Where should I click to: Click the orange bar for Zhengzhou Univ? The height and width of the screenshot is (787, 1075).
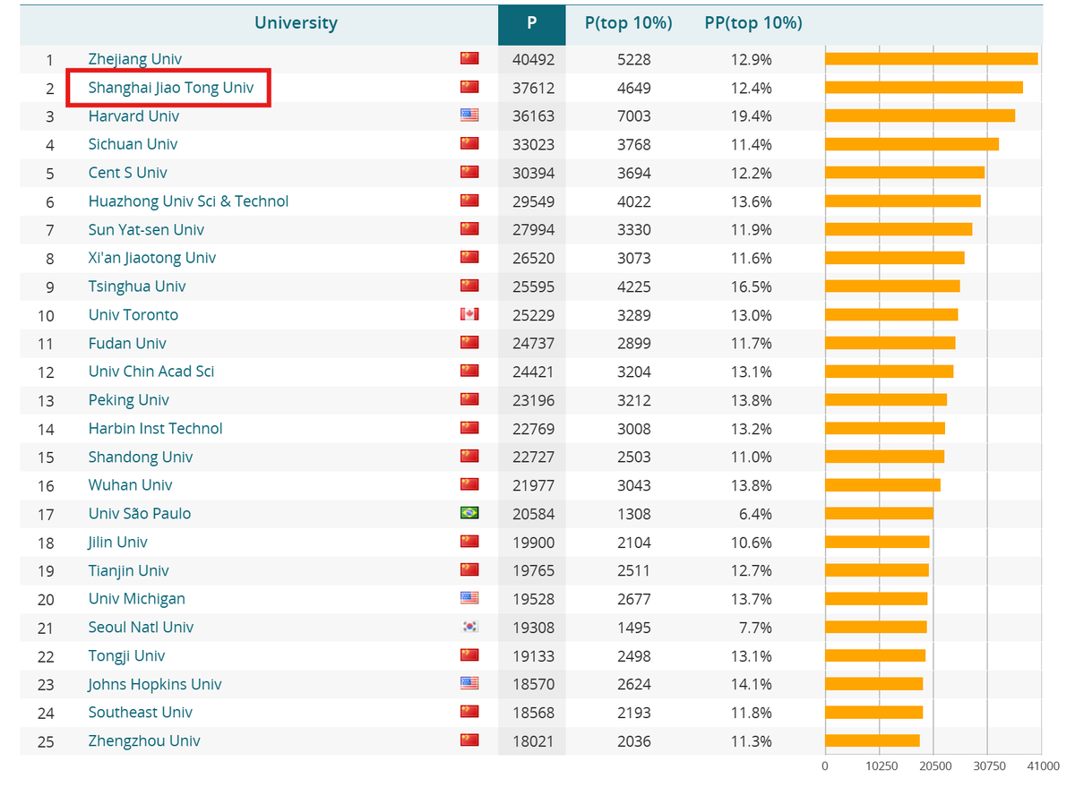873,741
